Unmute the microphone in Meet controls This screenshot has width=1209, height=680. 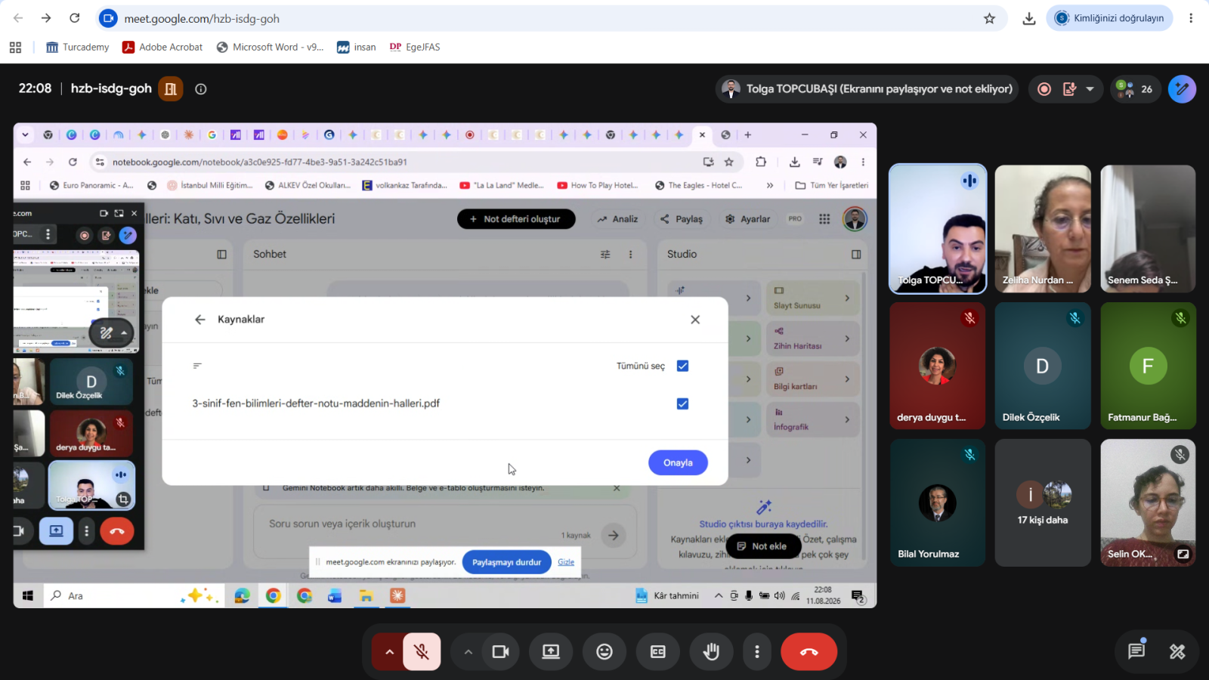(x=422, y=651)
